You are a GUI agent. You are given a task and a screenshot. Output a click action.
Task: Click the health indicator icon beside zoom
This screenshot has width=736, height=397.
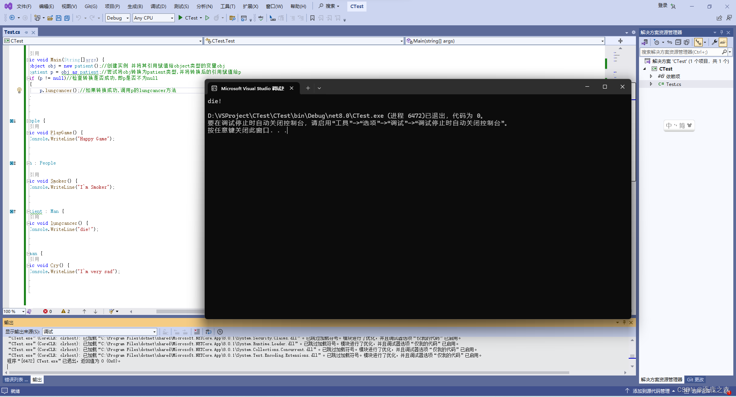[x=29, y=311]
